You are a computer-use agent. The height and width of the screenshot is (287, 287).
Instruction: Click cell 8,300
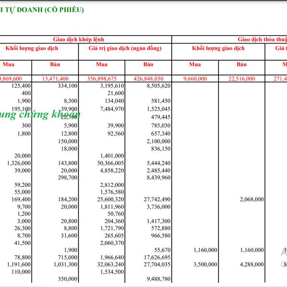70,101
